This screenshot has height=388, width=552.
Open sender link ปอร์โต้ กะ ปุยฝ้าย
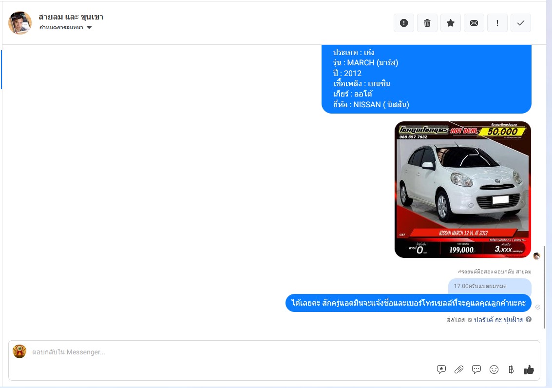click(x=498, y=320)
